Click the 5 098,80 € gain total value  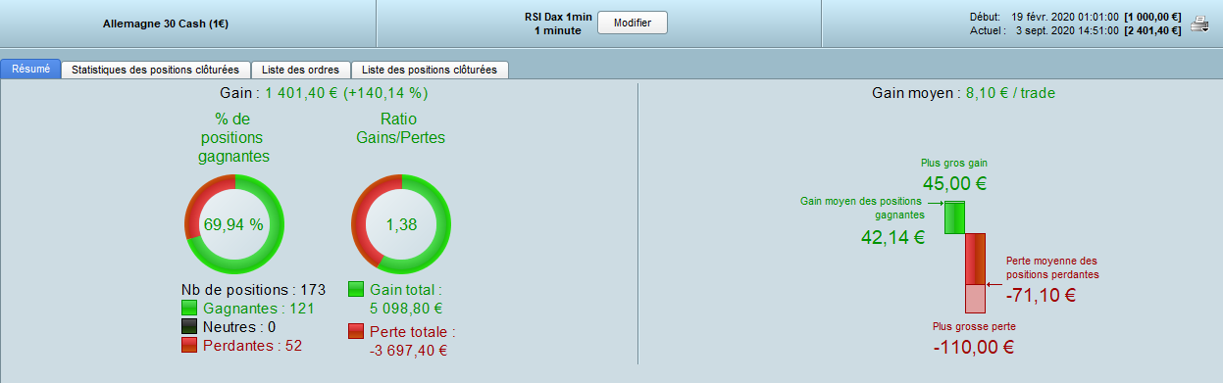[406, 309]
